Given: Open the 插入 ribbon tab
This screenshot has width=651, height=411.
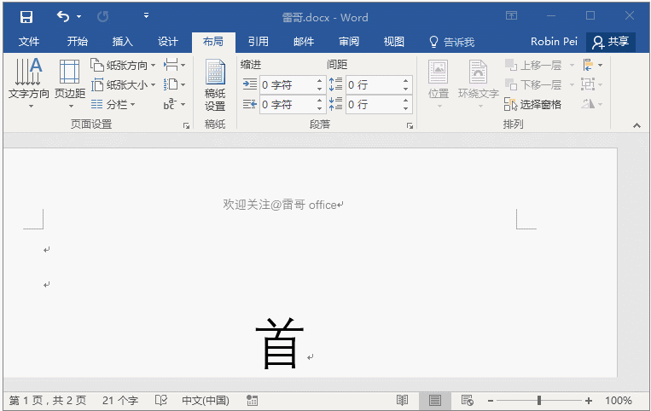Looking at the screenshot, I should click(123, 42).
